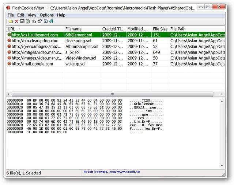Sort list by URL column header
Image resolution: width=234 pixels, height=185 pixels.
pos(35,29)
